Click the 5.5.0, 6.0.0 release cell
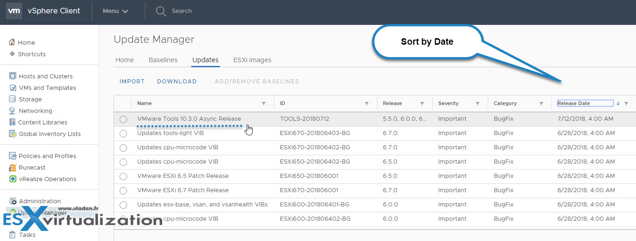636x241 pixels. pyautogui.click(x=405, y=119)
